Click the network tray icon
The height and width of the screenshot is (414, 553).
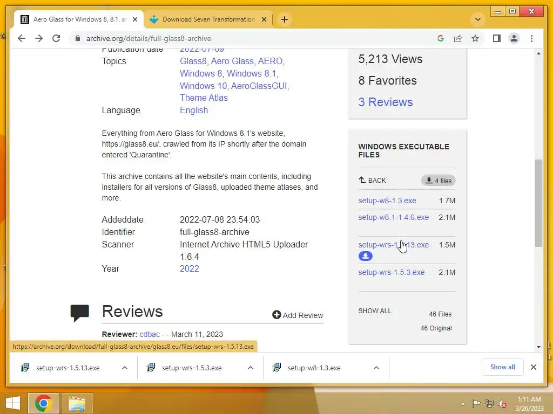click(x=489, y=403)
